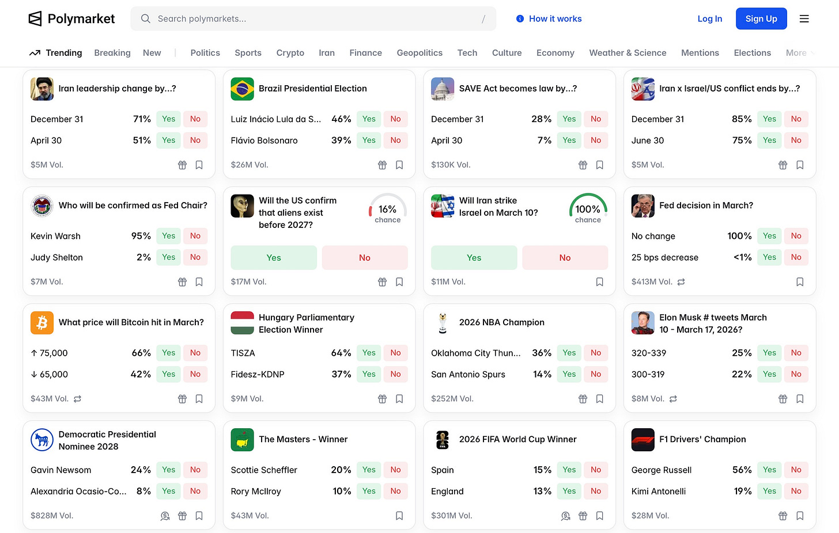839x533 pixels.
Task: Click the dollar-person icon on 2026 FIFA World Cup card
Action: (565, 516)
